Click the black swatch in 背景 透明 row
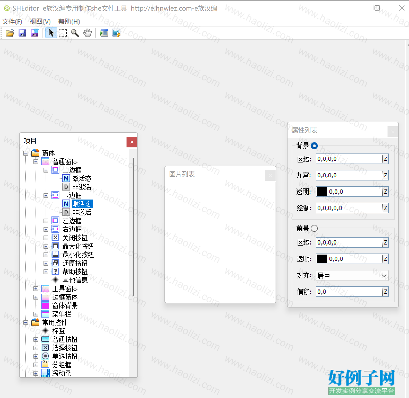 point(322,192)
